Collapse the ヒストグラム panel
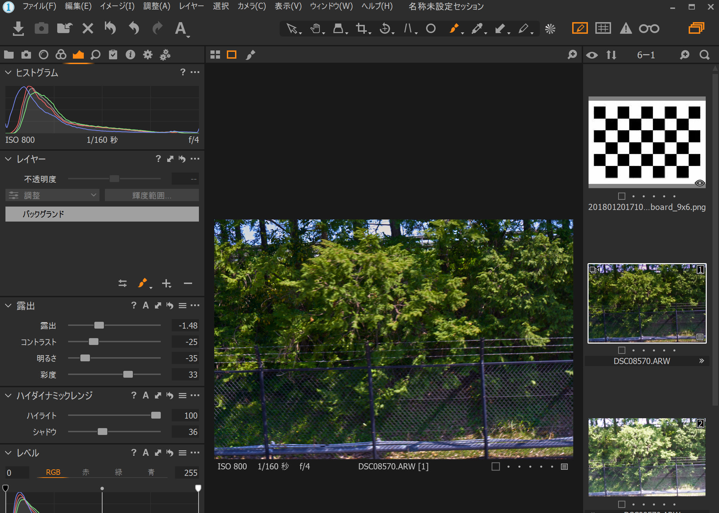 9,73
